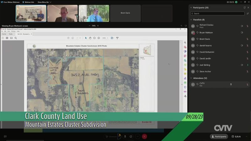Go to previous page in Acrobat
Screen dimensions: 251x141
click(x=68, y=38)
